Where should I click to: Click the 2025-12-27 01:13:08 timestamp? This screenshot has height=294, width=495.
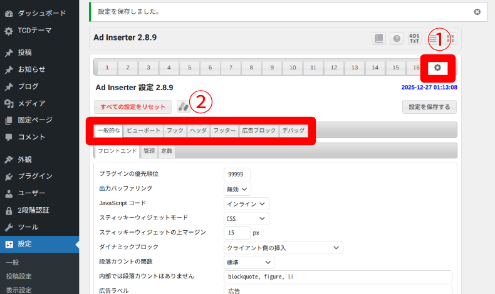pos(429,88)
